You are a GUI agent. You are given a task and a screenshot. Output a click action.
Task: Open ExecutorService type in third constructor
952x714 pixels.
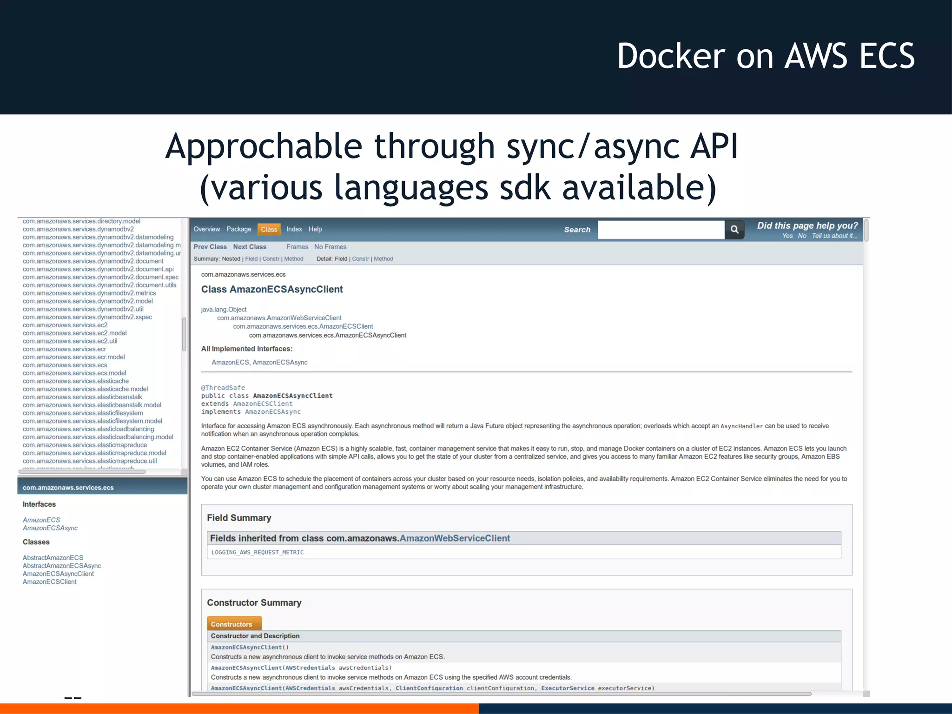568,688
